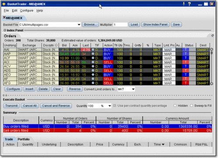Image resolution: width=218 pixels, height=158 pixels.
Task: Click the Configure button below orders table
Action: 13,89
